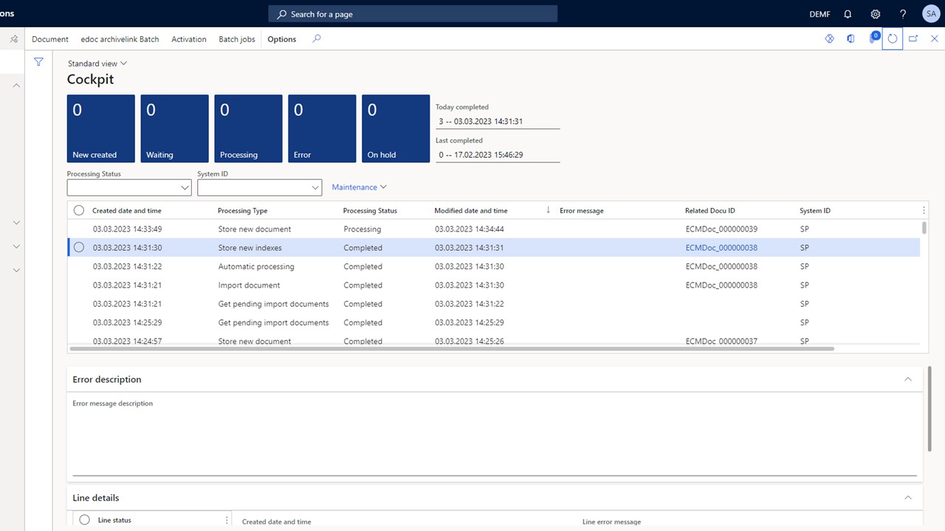Click the Processing Type column header

coord(243,211)
